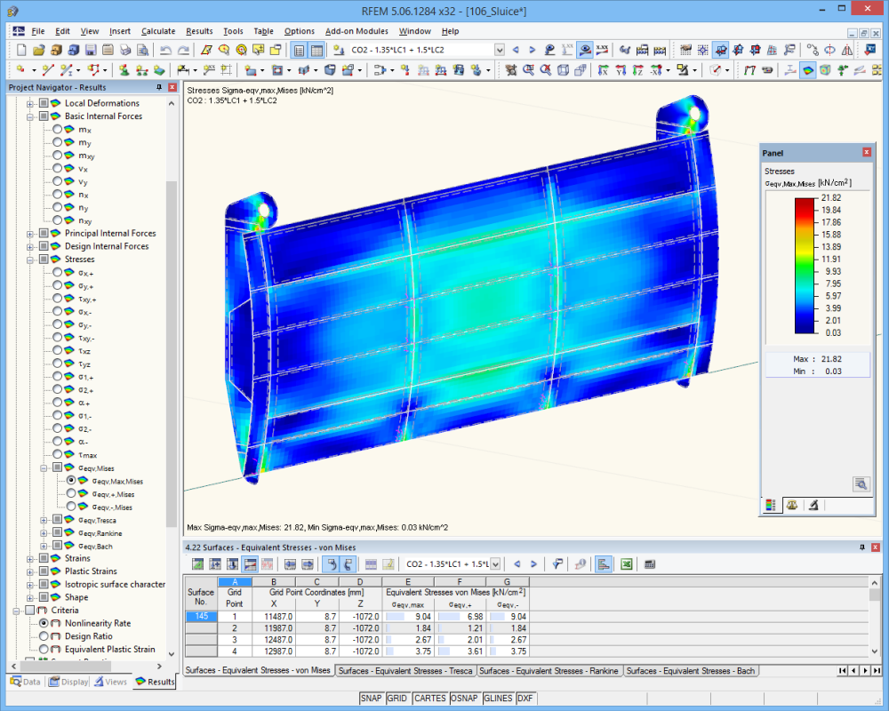Image resolution: width=889 pixels, height=711 pixels.
Task: Select the vx radio button
Action: [57, 168]
